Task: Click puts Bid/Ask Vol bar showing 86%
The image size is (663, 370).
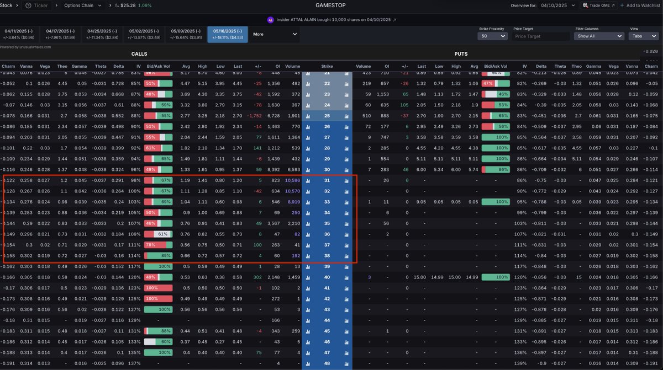Action: pos(496,170)
